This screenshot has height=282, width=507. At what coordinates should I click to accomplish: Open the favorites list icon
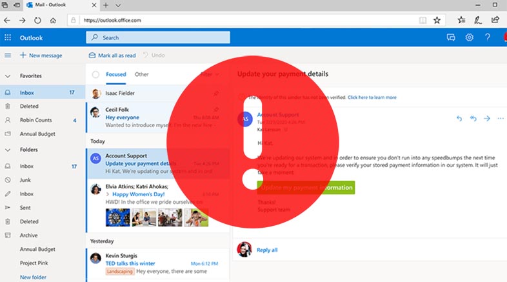pos(461,20)
